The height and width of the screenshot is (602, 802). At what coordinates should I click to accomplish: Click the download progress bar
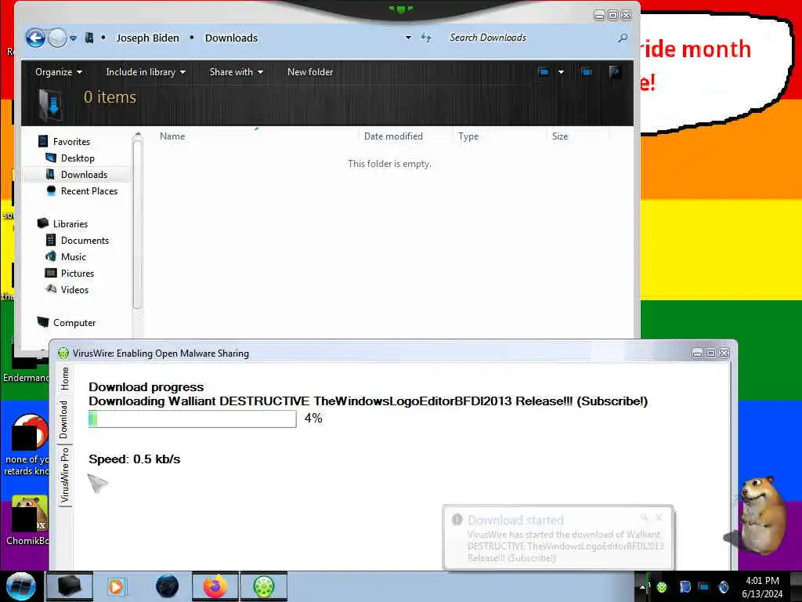point(193,419)
